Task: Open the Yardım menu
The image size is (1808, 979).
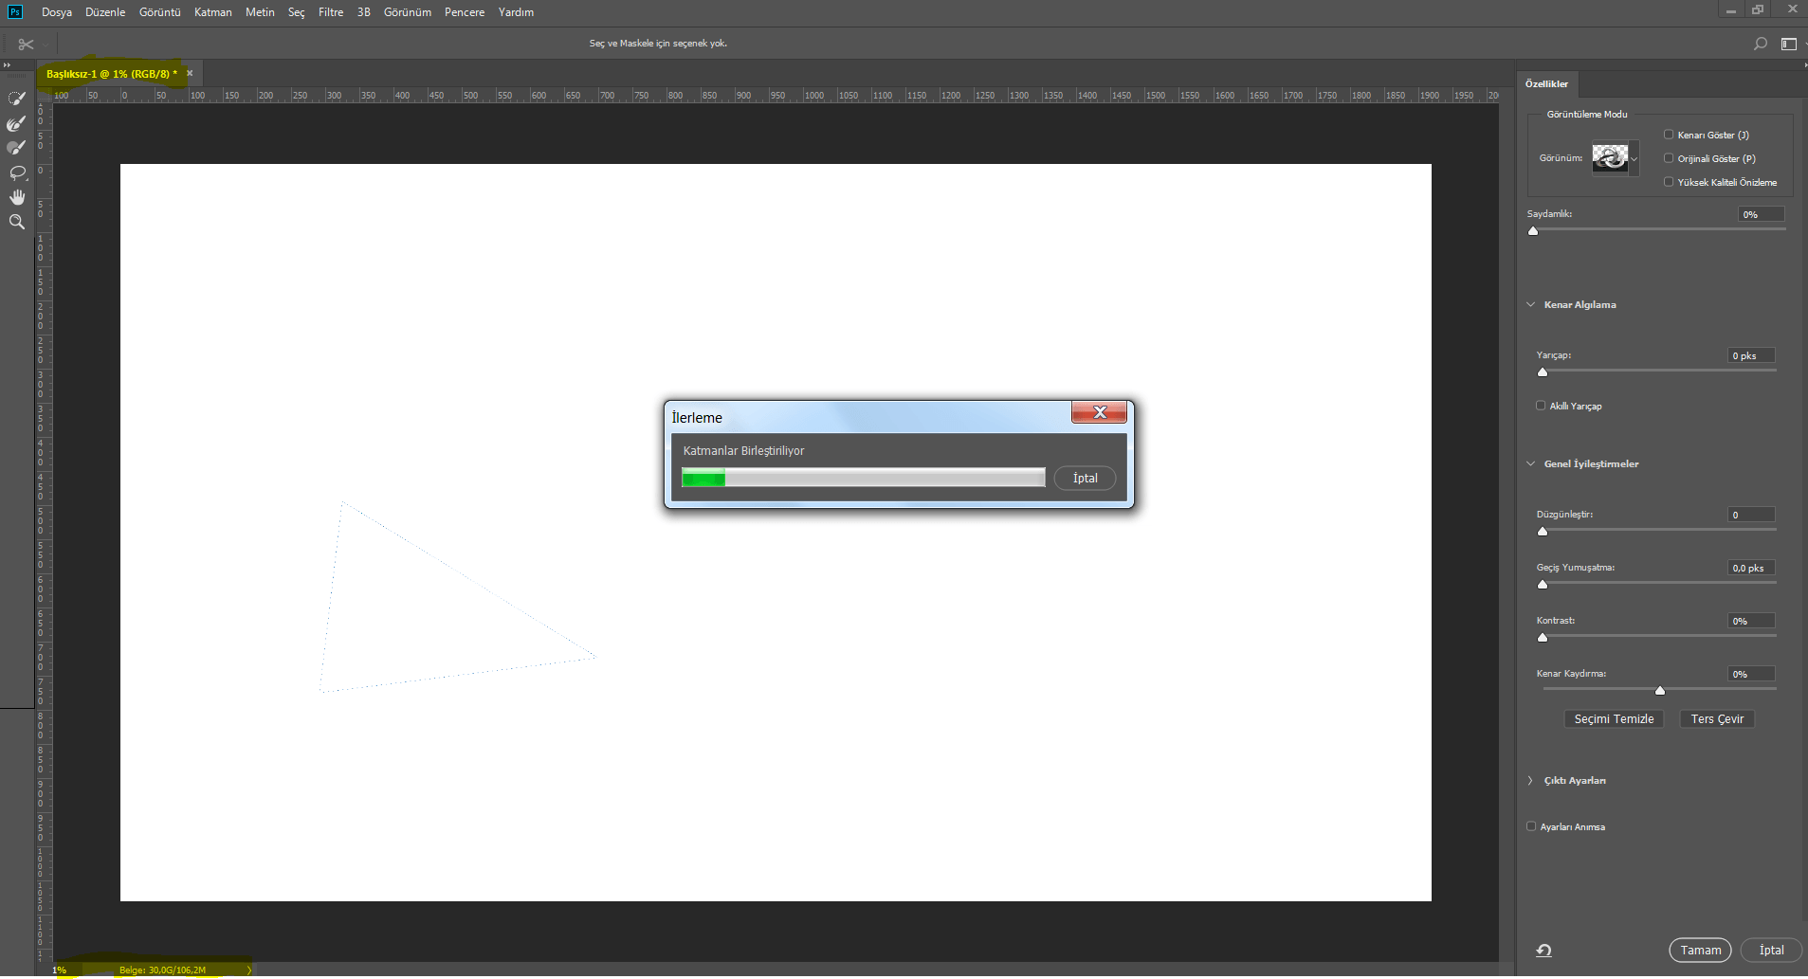Action: tap(516, 12)
